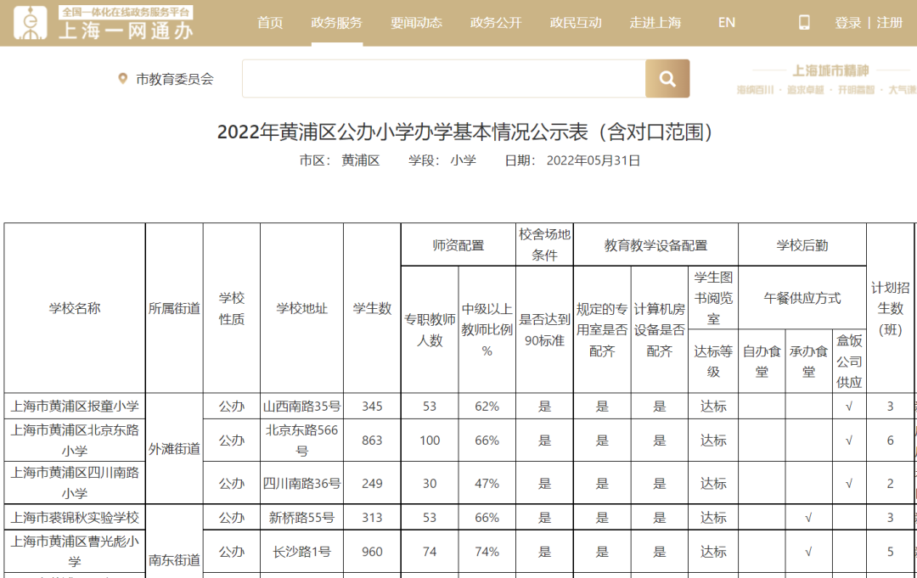Click student count 863

(372, 440)
